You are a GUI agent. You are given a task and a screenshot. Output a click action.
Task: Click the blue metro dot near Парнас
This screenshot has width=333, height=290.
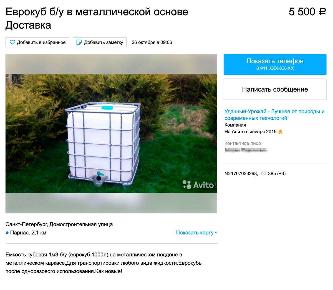(7, 233)
